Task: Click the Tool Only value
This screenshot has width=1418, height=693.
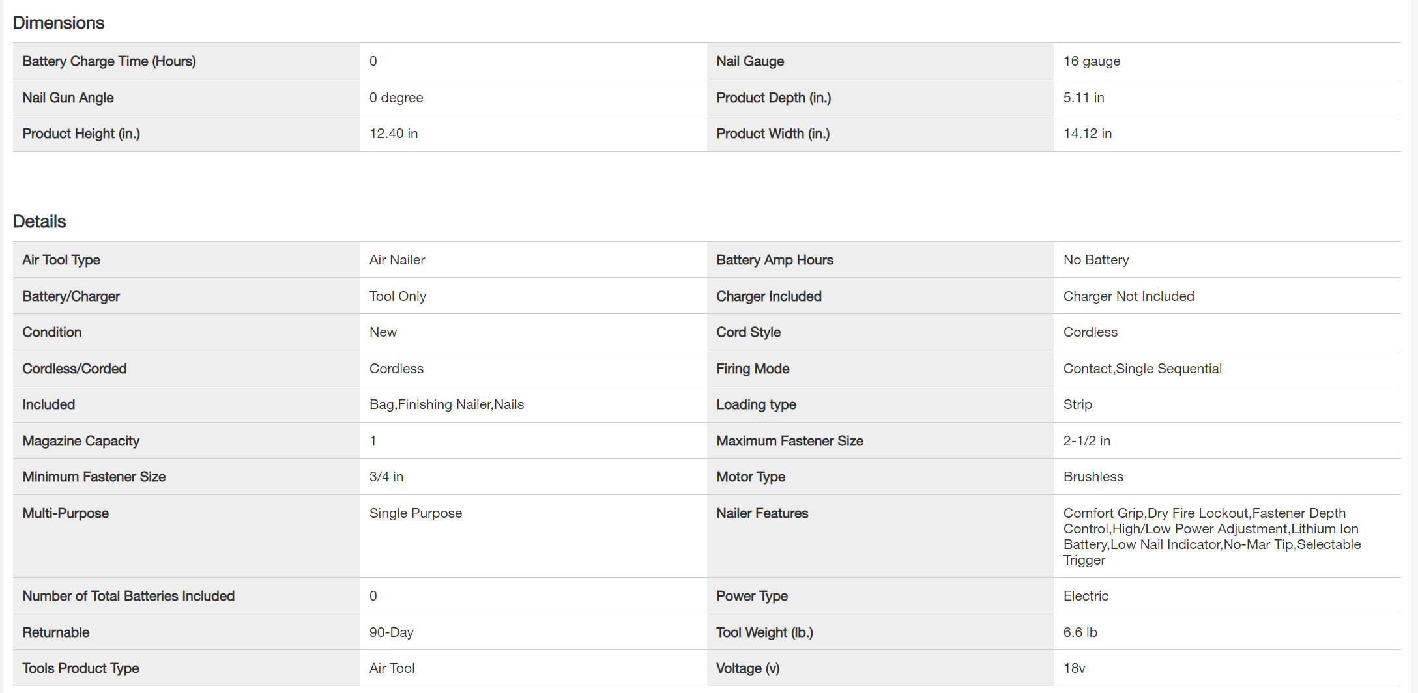Action: pyautogui.click(x=398, y=296)
